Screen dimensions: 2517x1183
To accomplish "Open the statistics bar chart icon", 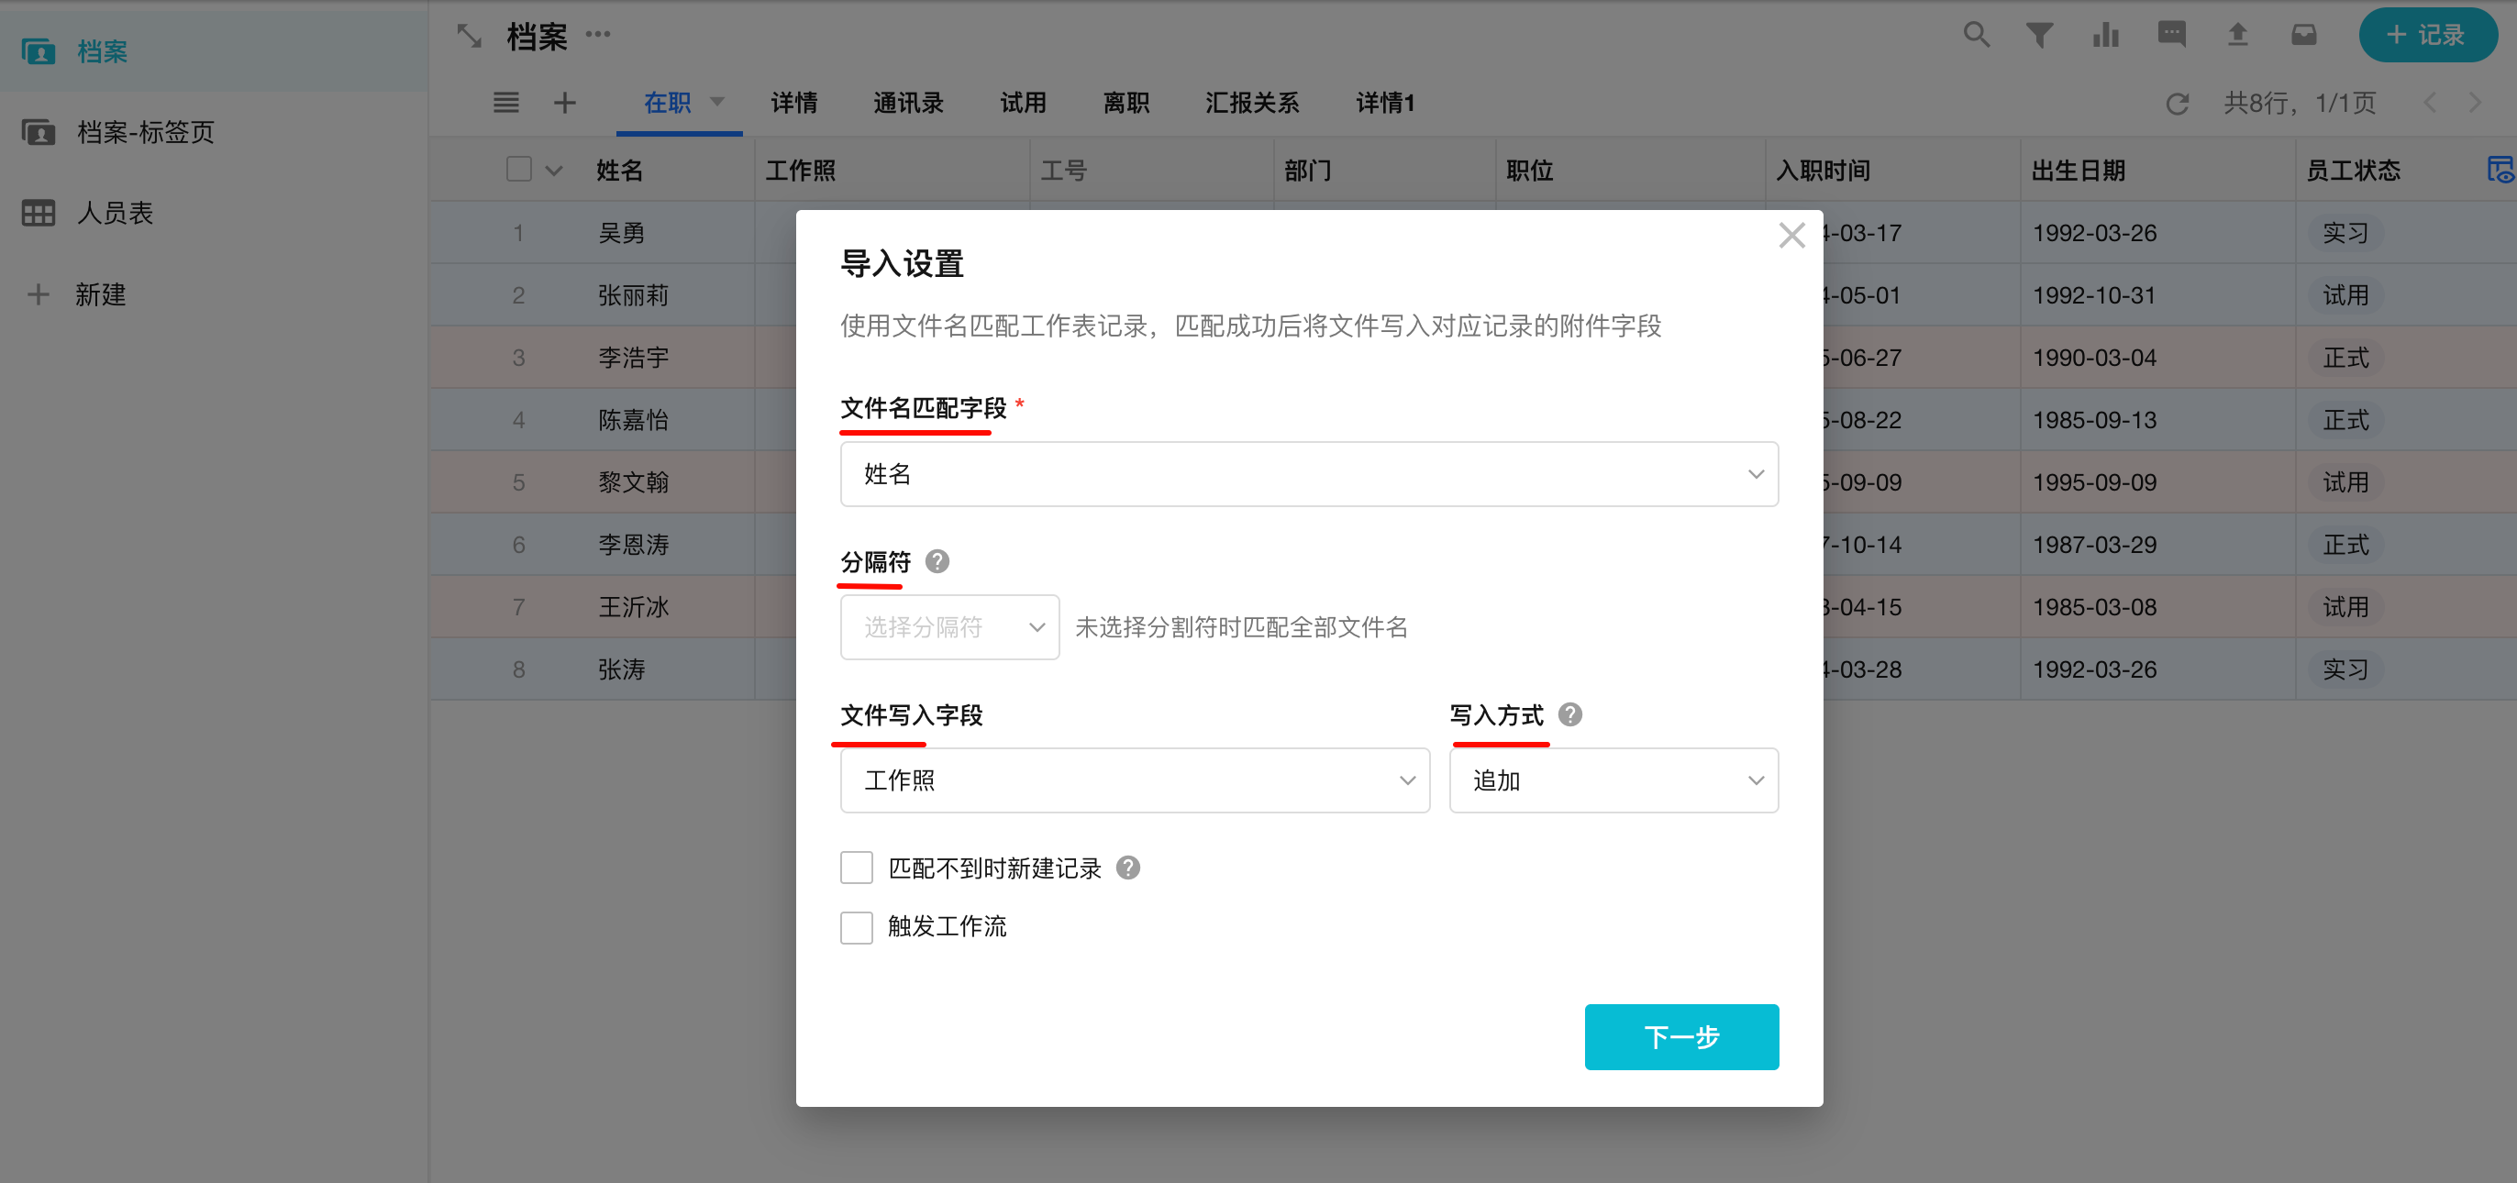I will (x=2104, y=35).
